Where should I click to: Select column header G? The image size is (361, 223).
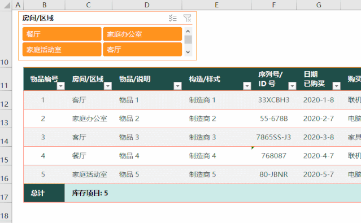point(319,5)
